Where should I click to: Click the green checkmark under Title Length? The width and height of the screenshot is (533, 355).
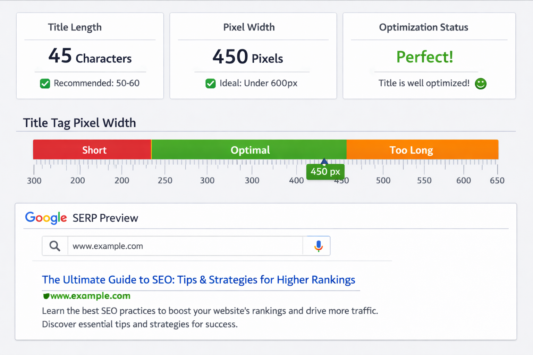click(45, 83)
